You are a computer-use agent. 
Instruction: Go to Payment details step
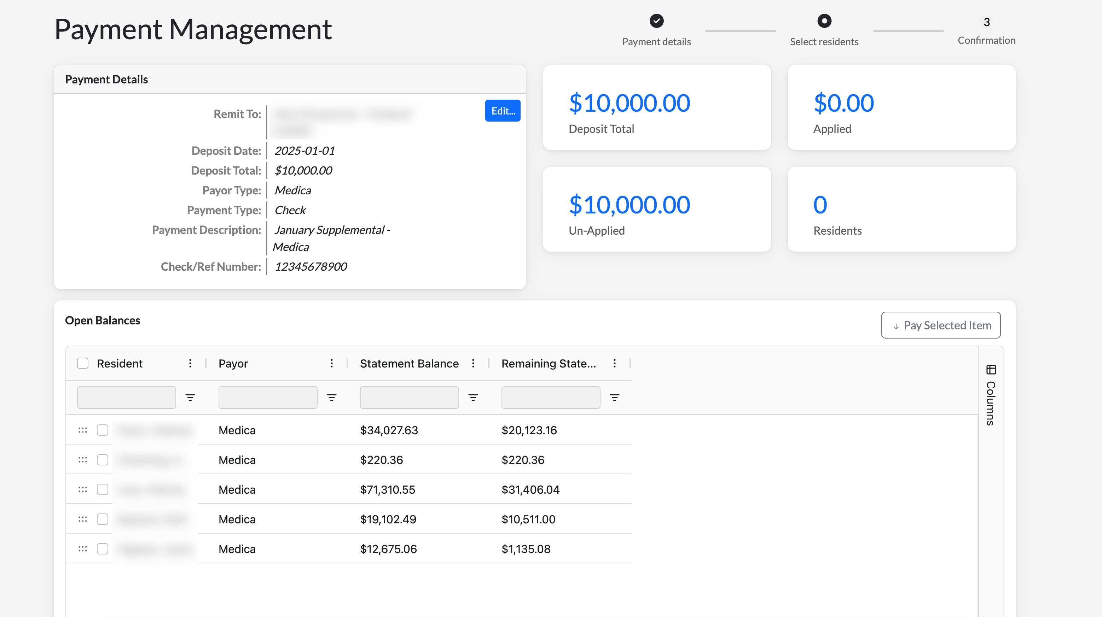coord(656,21)
